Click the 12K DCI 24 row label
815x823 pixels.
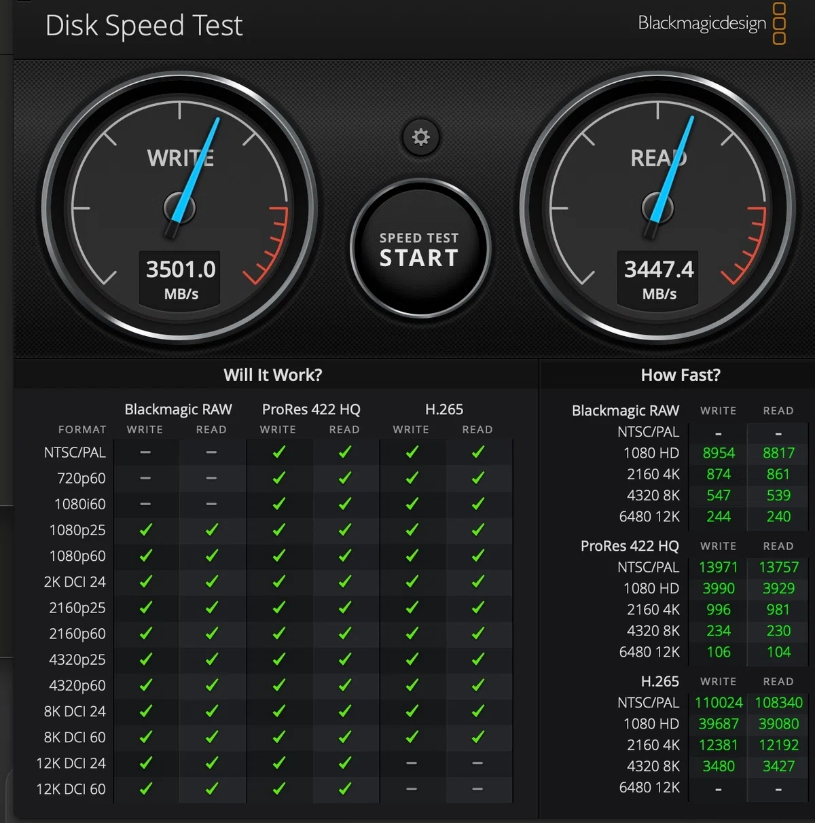point(71,763)
